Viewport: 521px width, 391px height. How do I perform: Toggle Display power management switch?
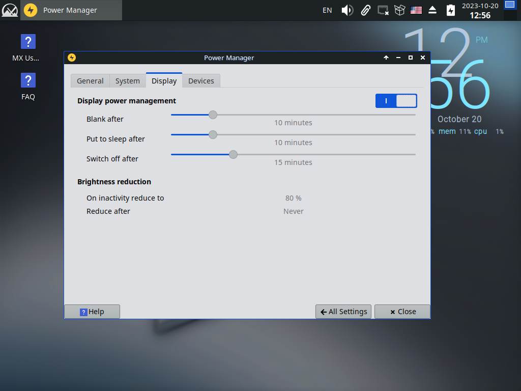(x=396, y=101)
